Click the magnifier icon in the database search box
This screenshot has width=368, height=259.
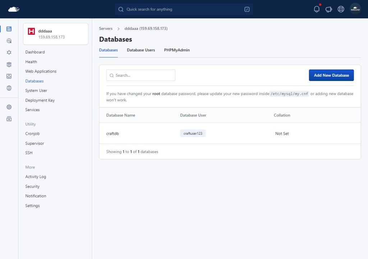pos(112,75)
